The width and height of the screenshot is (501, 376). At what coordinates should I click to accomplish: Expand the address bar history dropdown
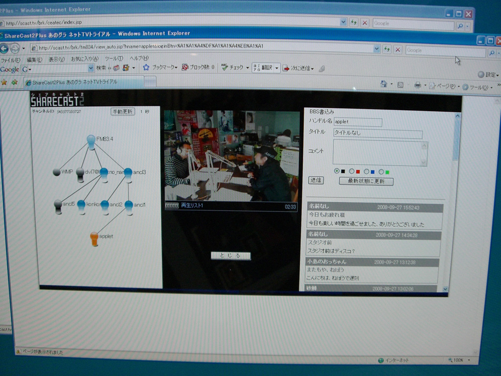coord(377,49)
